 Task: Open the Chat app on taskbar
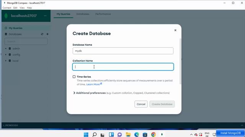[120, 134]
